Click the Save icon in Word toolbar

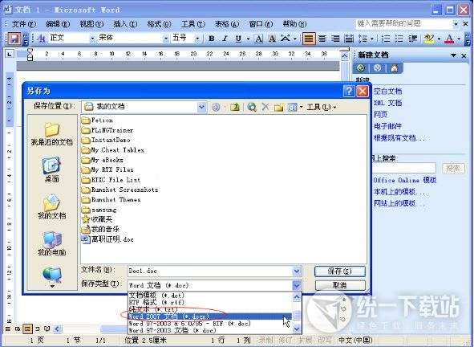pyautogui.click(x=14, y=39)
